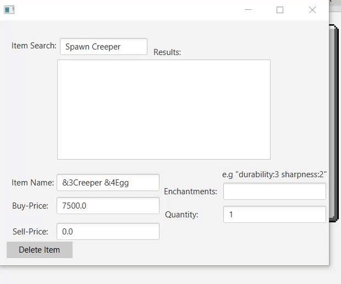Focus the empty Enchantments text field
Image resolution: width=341 pixels, height=284 pixels.
coord(274,192)
